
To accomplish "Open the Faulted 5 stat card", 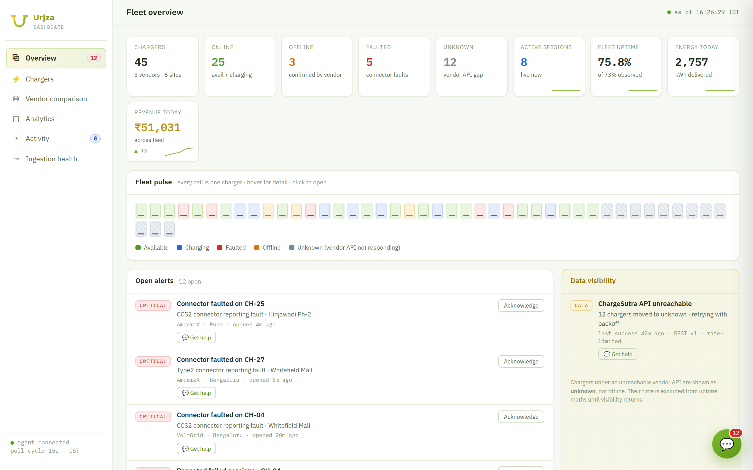I will pyautogui.click(x=394, y=67).
